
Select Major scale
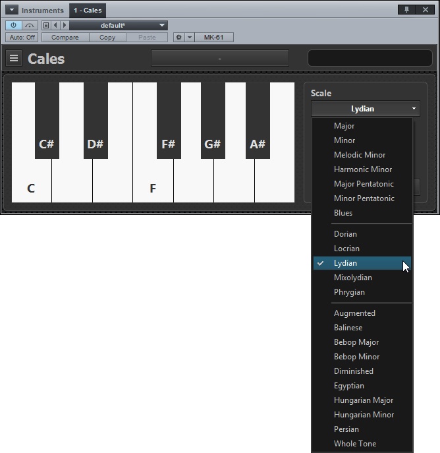coord(362,126)
